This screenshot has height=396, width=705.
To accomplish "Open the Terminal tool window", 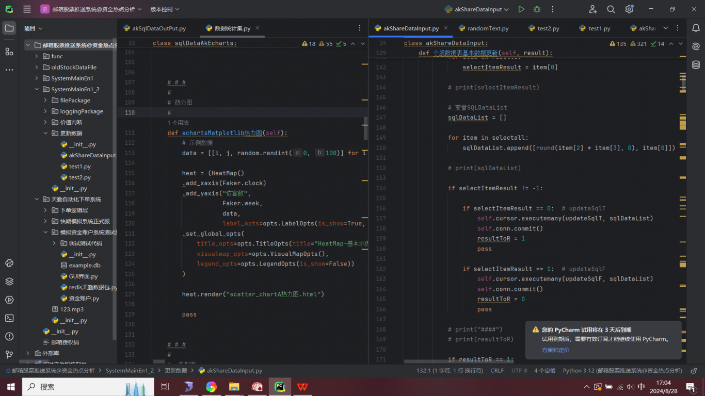I will [9, 318].
